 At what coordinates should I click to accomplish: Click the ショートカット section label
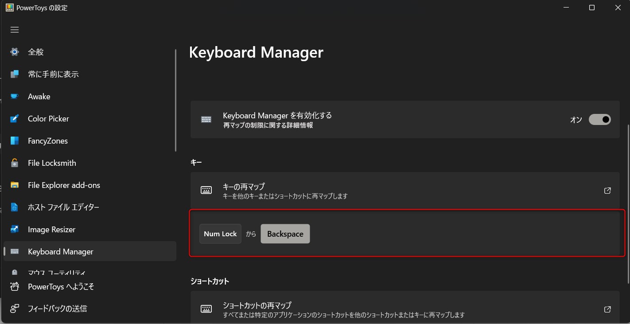coord(210,281)
